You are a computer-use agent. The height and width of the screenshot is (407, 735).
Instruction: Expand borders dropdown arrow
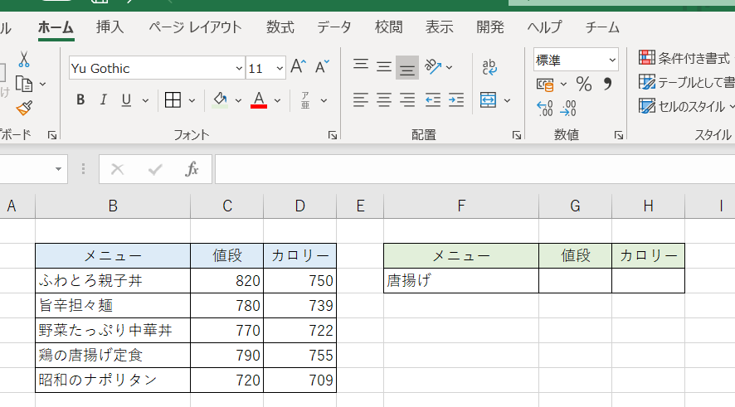pyautogui.click(x=192, y=100)
